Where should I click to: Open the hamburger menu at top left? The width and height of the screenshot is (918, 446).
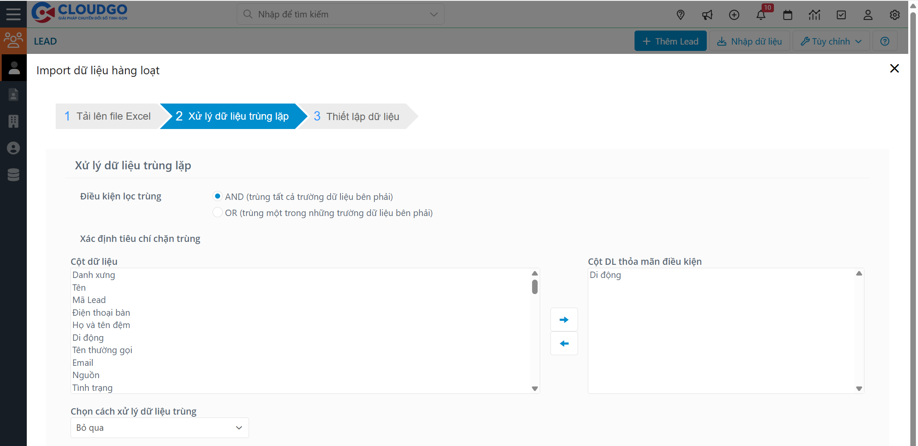(13, 14)
